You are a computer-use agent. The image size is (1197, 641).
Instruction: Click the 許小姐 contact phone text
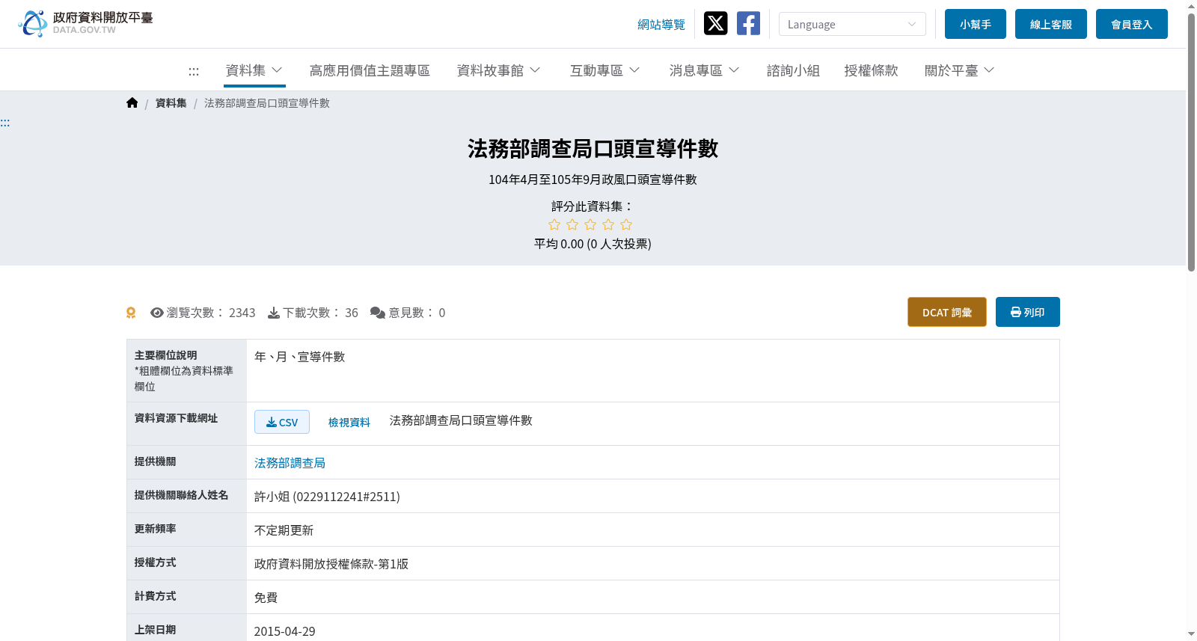(327, 497)
